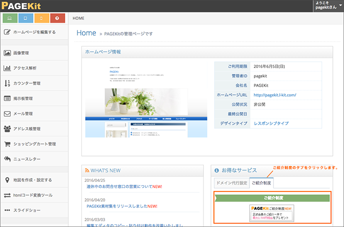
Task: Open スライドショー in the sidebar
Action: pyautogui.click(x=34, y=210)
